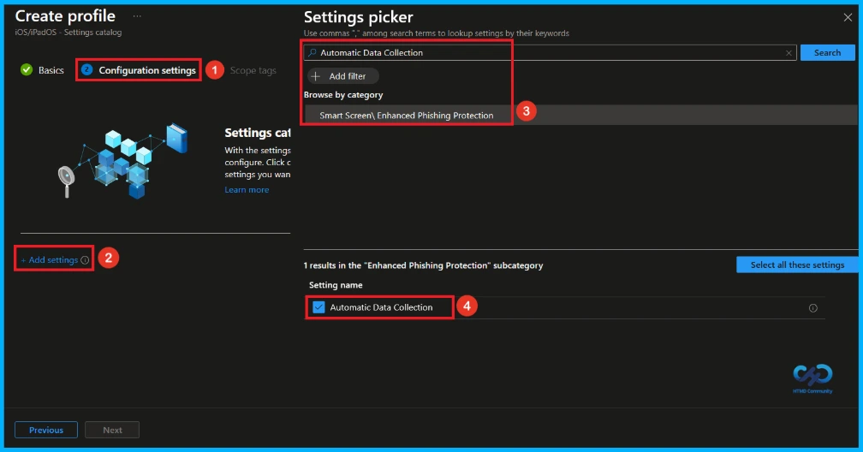Click the results count subcategory text

(x=423, y=265)
